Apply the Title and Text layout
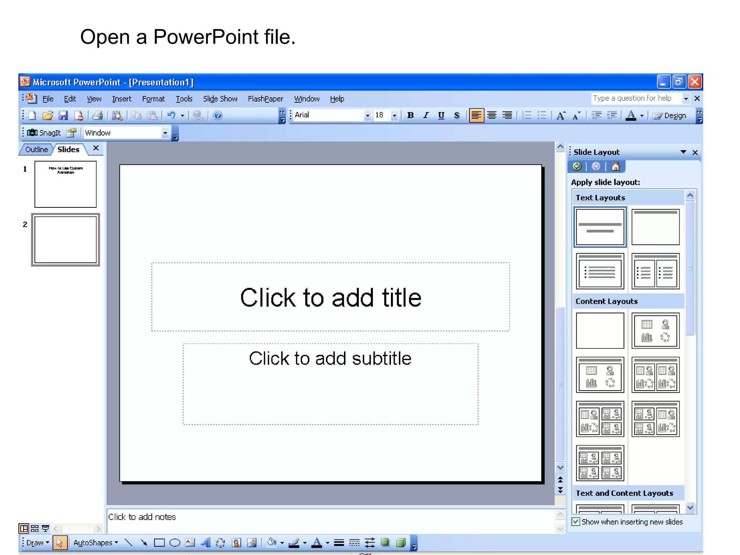Image resolution: width=740 pixels, height=555 pixels. (x=600, y=271)
